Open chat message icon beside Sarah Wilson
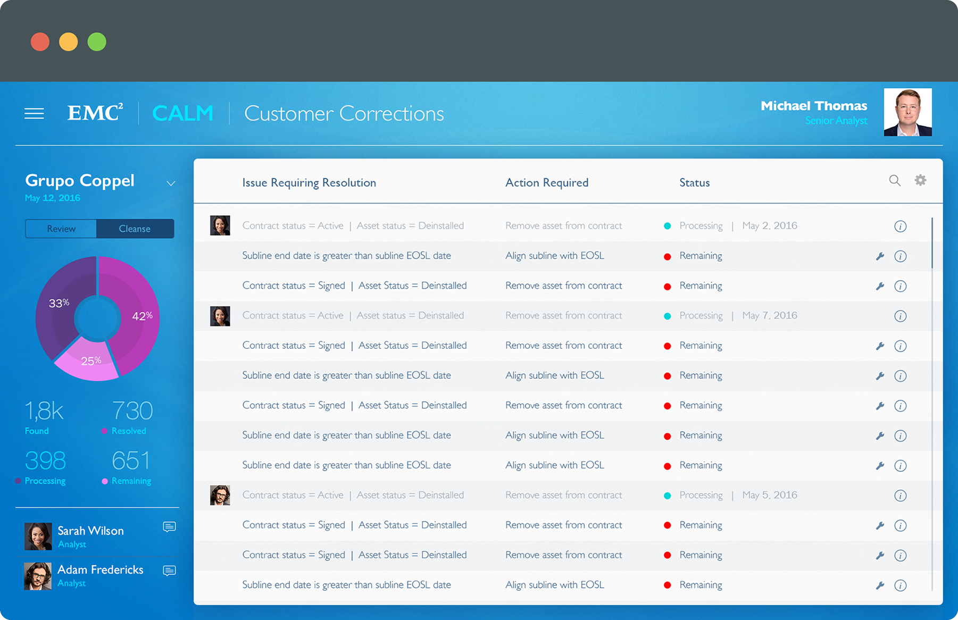Viewport: 958px width, 620px height. (169, 527)
